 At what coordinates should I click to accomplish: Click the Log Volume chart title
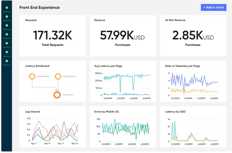[x=32, y=111]
